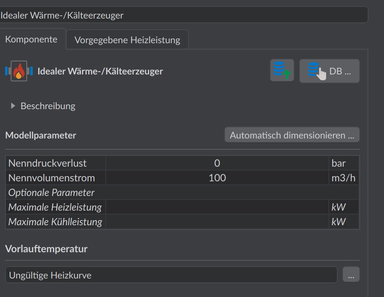Switch to the Komponente tab
Image resolution: width=384 pixels, height=297 pixels.
tap(31, 39)
